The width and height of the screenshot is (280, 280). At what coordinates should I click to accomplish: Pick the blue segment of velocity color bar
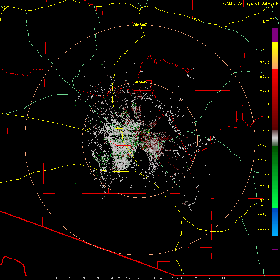point(275,222)
